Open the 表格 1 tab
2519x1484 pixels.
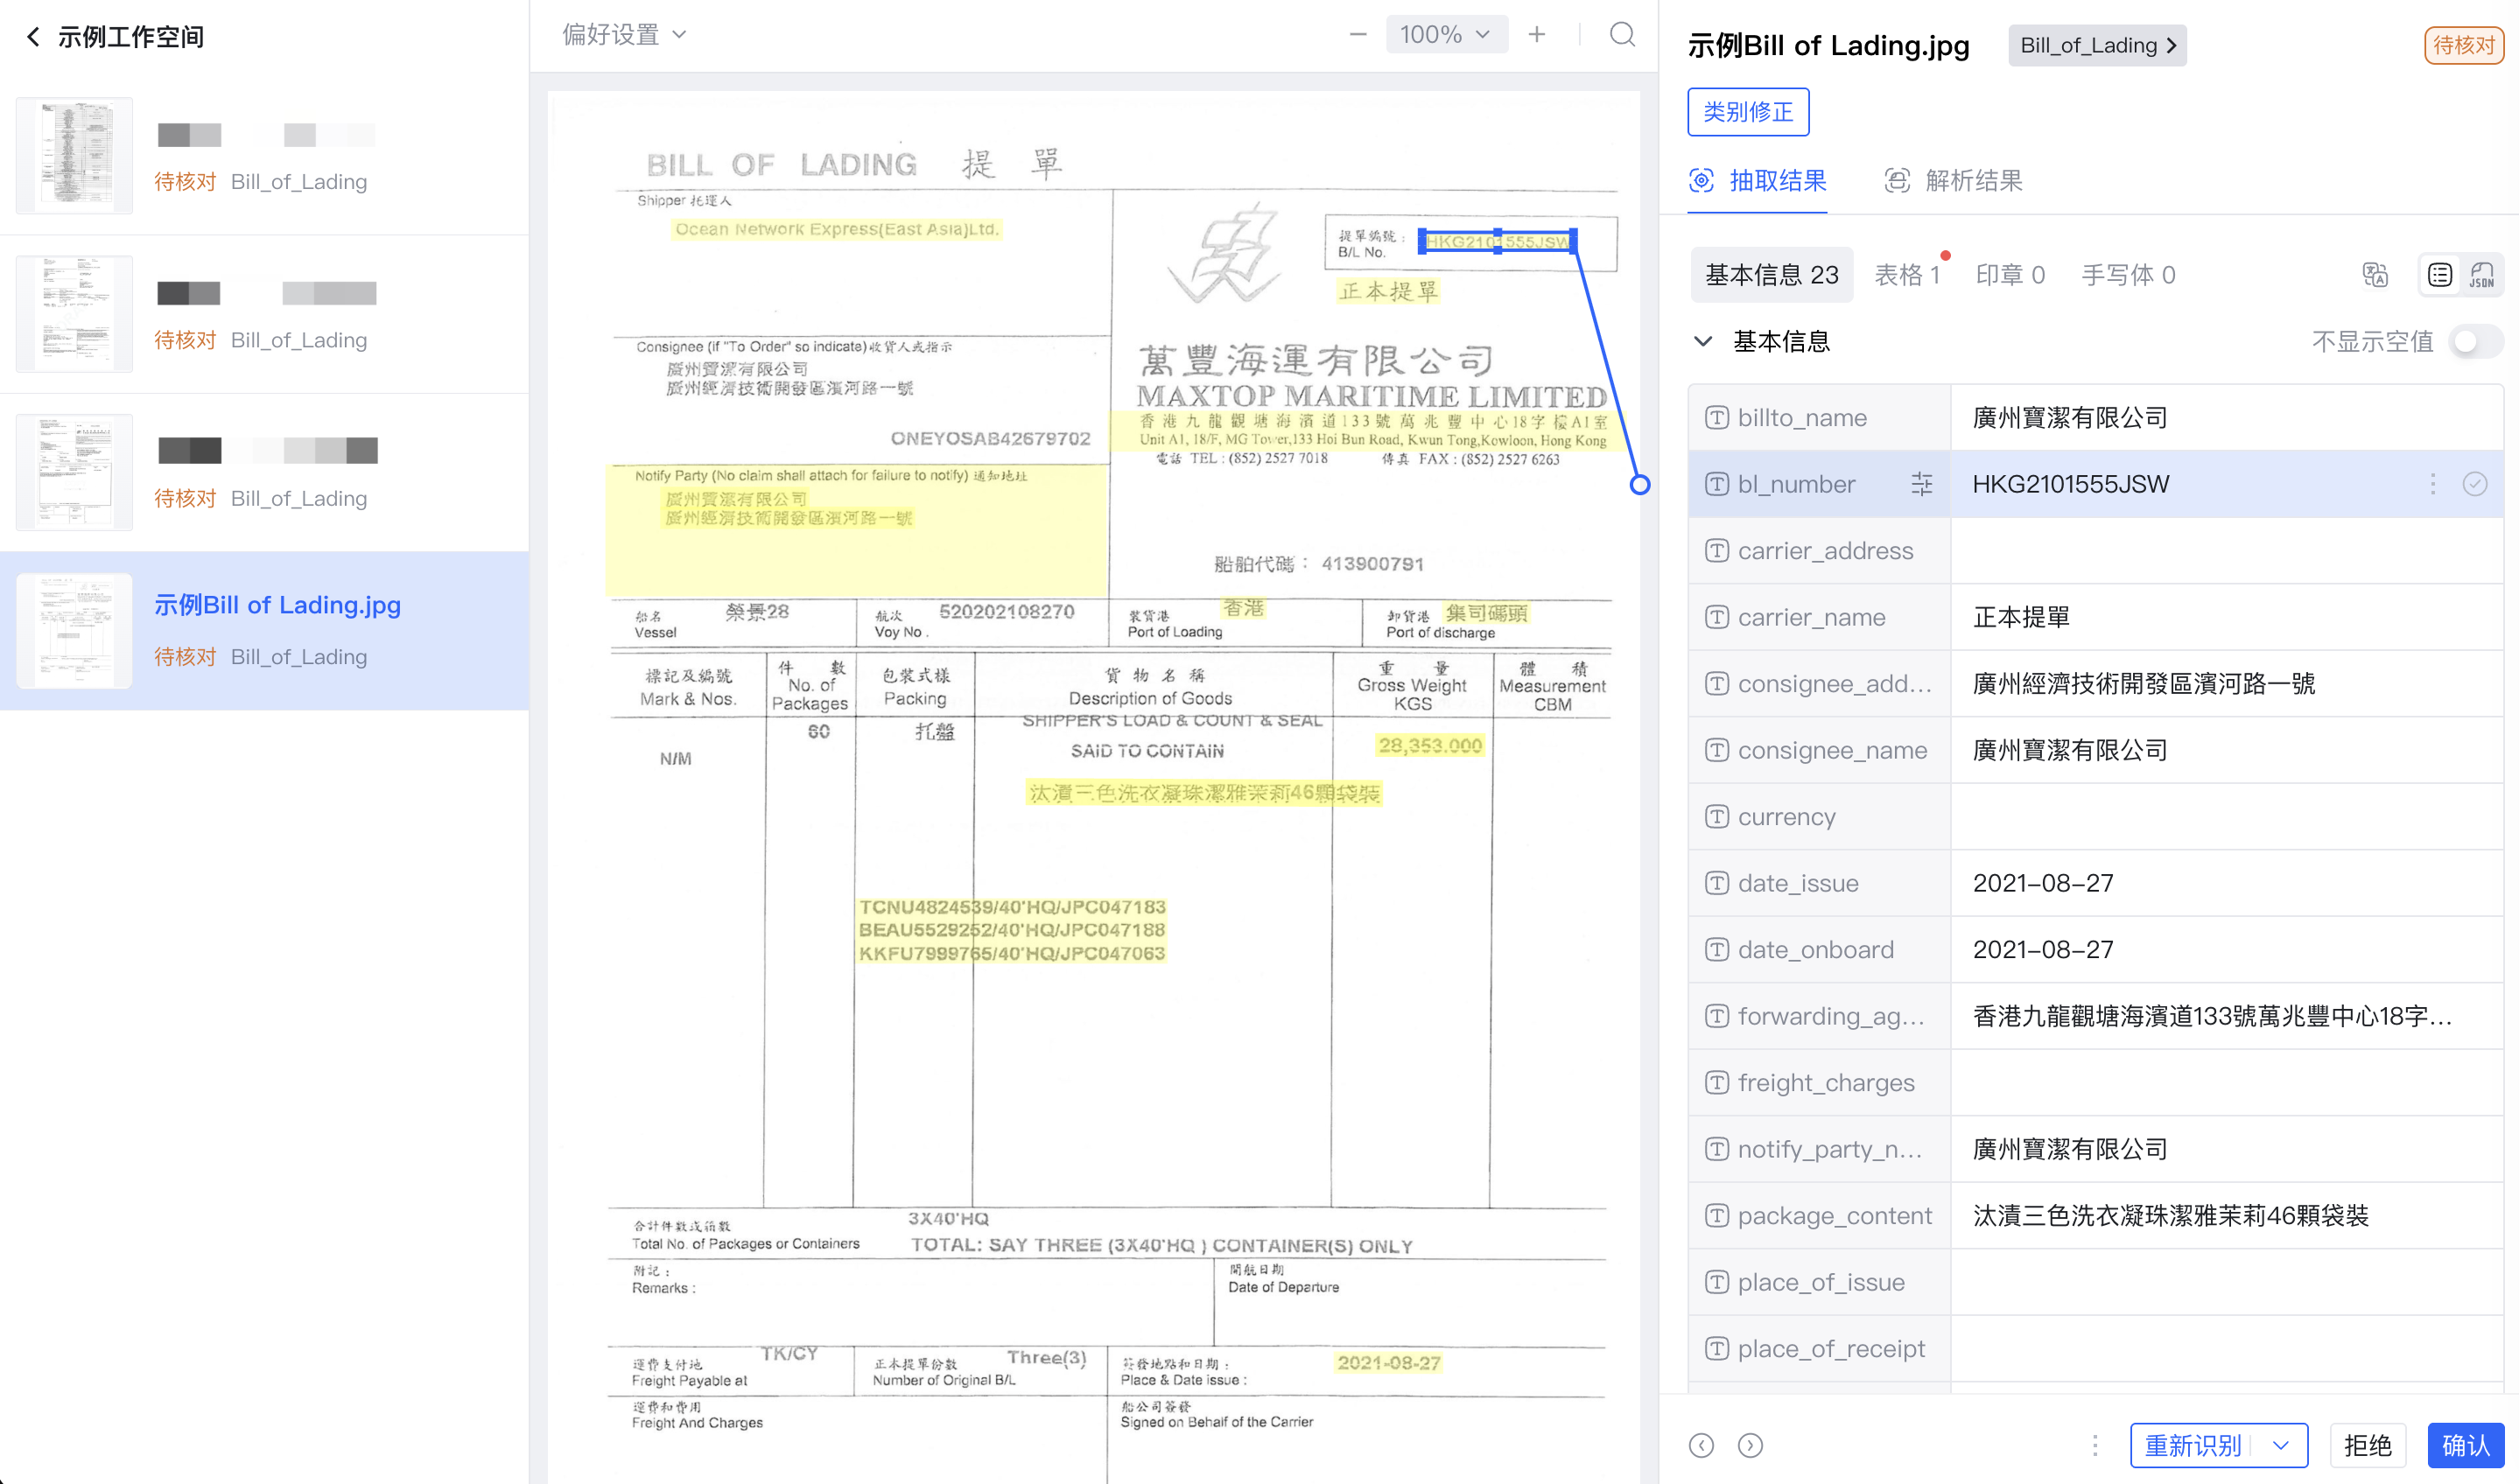coord(1906,275)
